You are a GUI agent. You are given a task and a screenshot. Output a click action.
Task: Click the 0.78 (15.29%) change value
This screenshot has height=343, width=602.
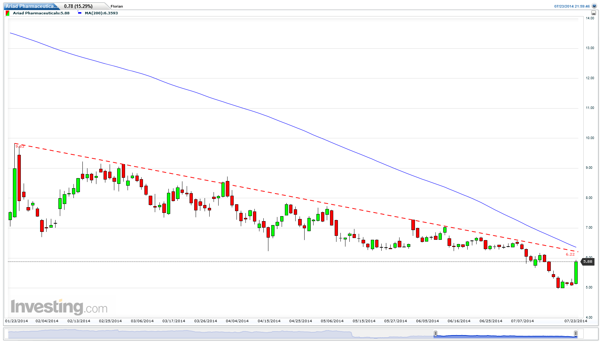click(78, 6)
